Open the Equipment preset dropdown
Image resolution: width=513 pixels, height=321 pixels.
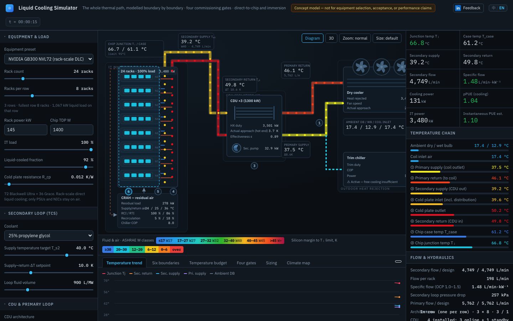49,59
